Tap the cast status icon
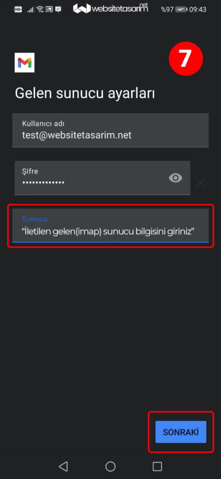The width and height of the screenshot is (221, 479). coord(49,9)
